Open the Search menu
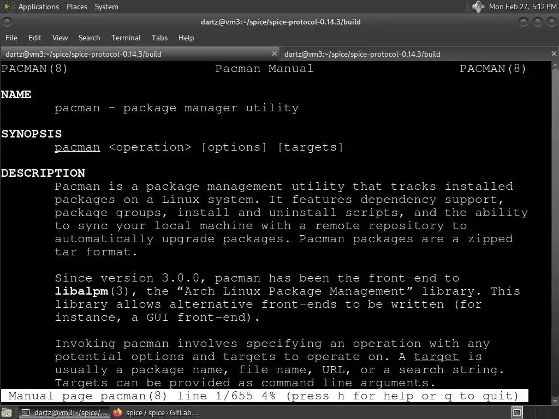 pos(89,38)
